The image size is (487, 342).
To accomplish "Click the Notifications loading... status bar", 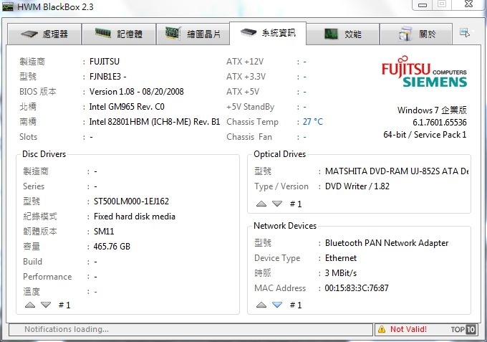I will pyautogui.click(x=191, y=329).
